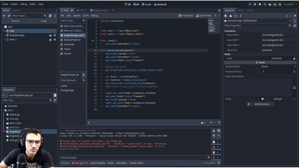The height and width of the screenshot is (168, 299).
Task: Click the collapse duplicate messages icon
Action: [214, 136]
